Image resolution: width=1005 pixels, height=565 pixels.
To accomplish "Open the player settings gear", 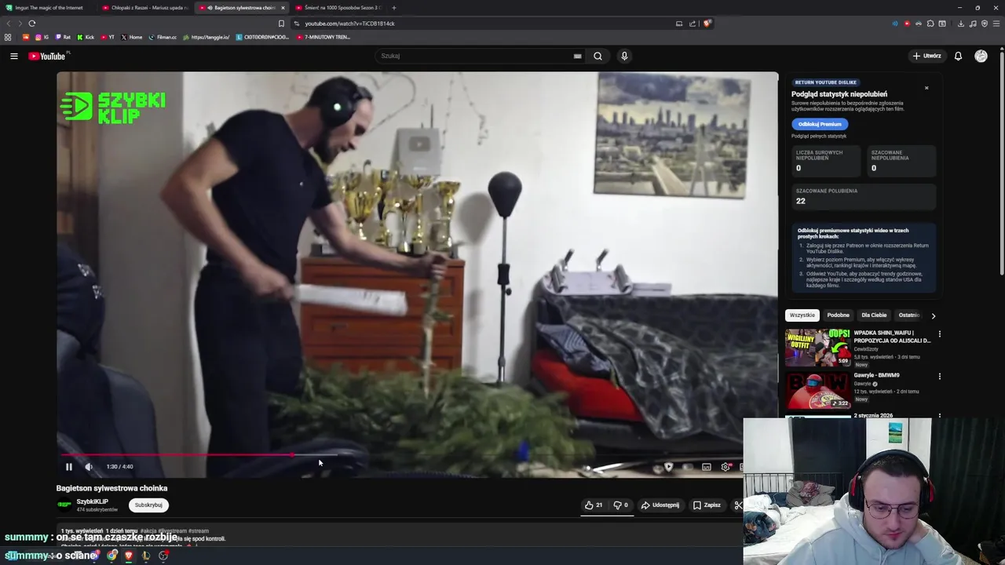I will tap(725, 467).
